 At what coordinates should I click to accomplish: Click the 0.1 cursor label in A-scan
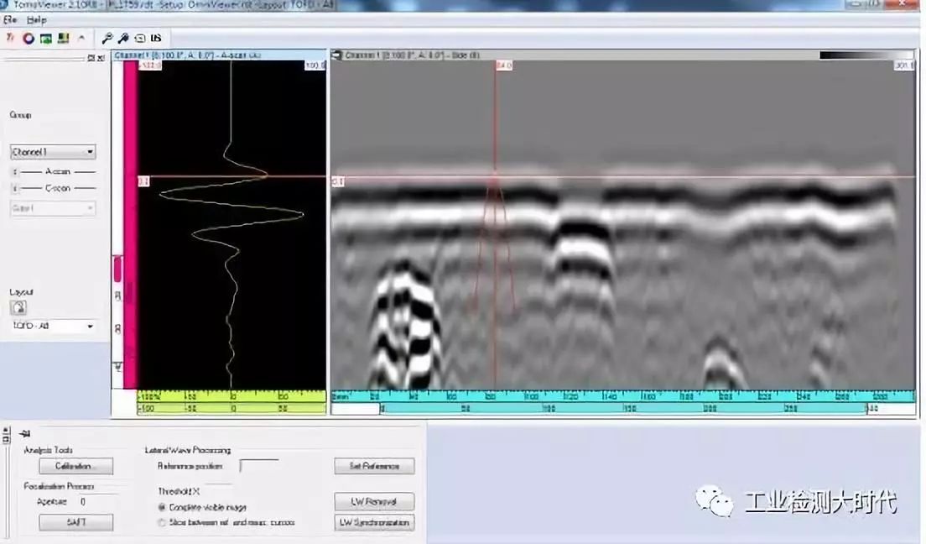(x=143, y=181)
